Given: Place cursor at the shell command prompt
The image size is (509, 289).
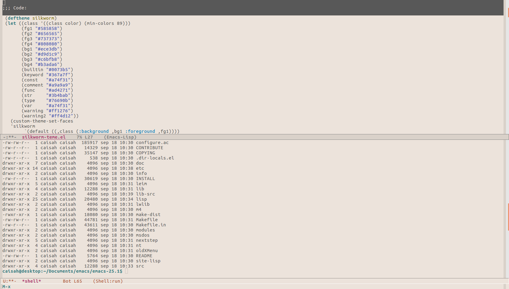Looking at the screenshot, I should pyautogui.click(x=126, y=271).
